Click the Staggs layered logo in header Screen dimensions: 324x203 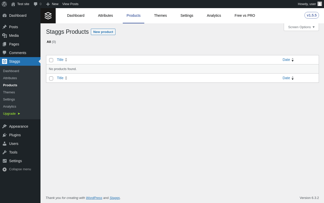click(48, 16)
